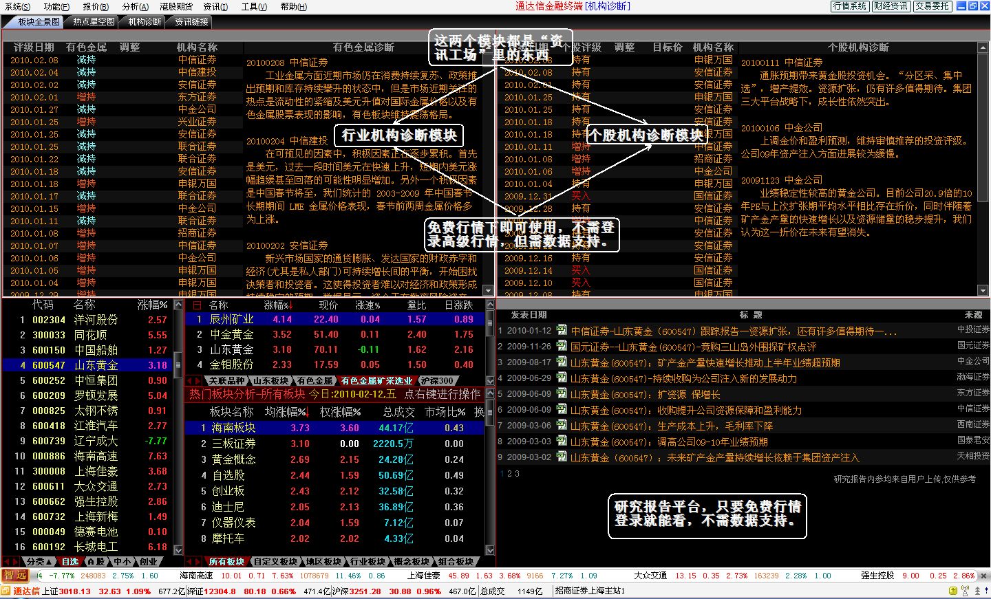Click red list icon beside 名称 header
This screenshot has width=991, height=599.
coord(197,305)
